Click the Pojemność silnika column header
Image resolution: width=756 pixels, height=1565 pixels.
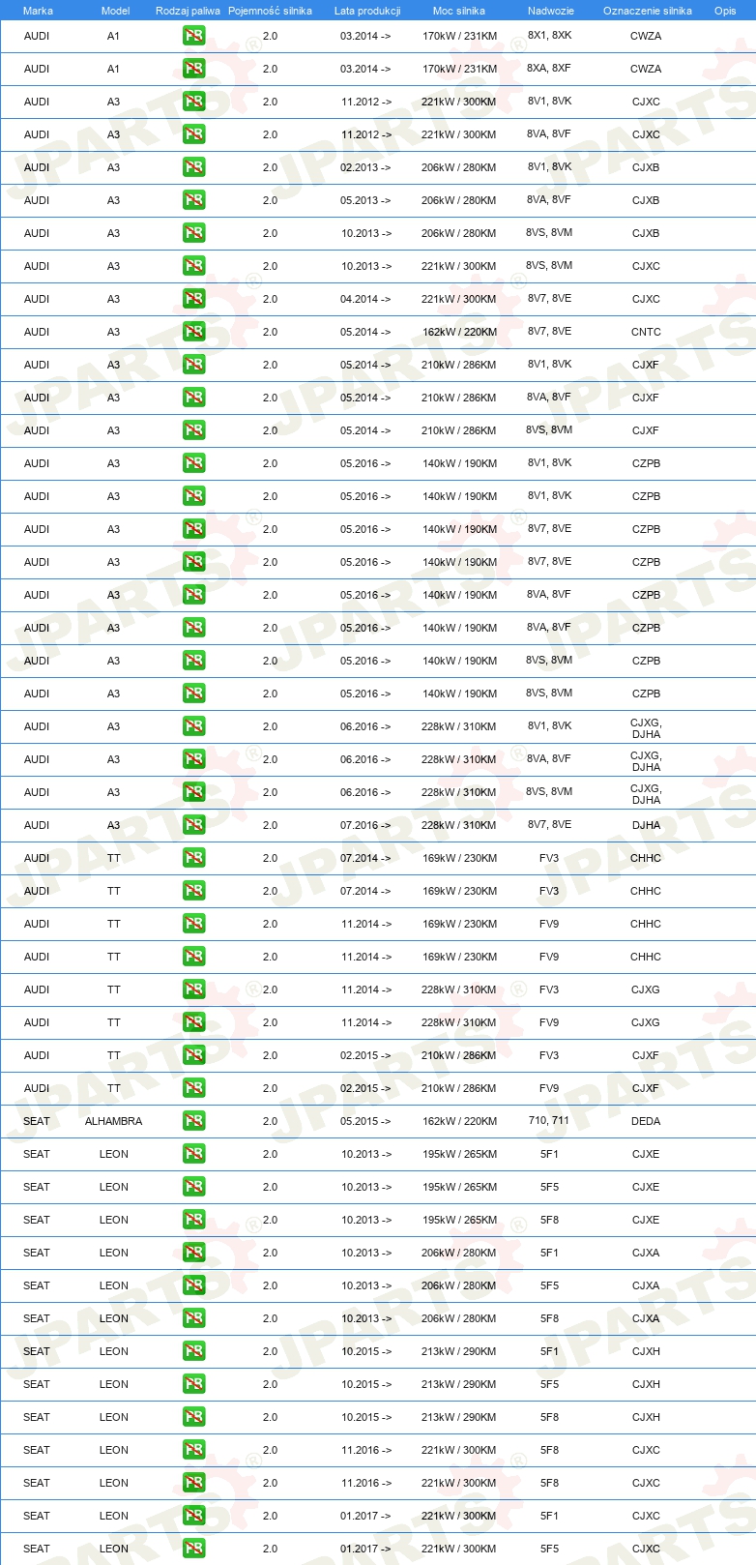pos(270,11)
